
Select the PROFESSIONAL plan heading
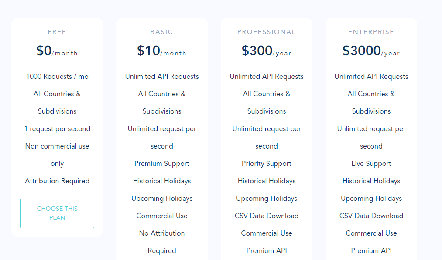coord(267,32)
